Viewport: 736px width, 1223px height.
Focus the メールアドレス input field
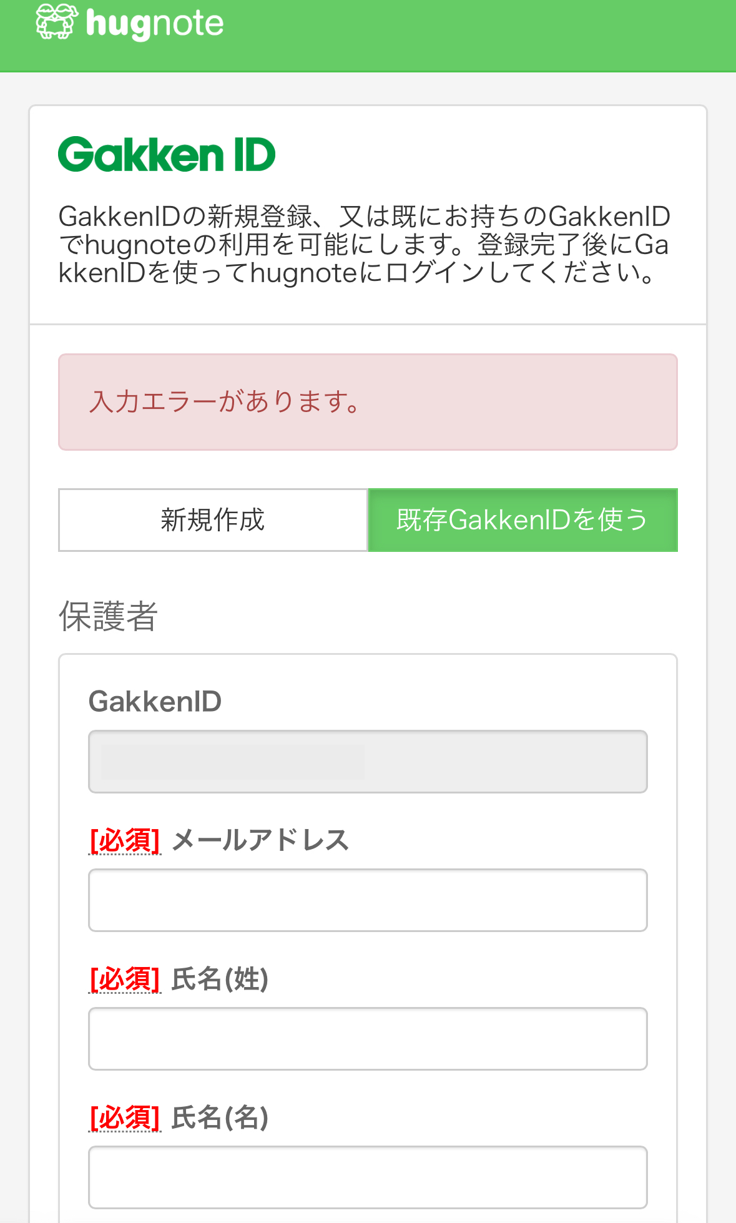368,900
